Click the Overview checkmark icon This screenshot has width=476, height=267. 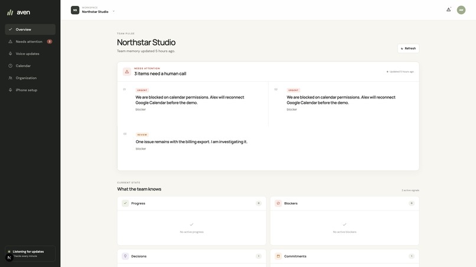click(10, 29)
